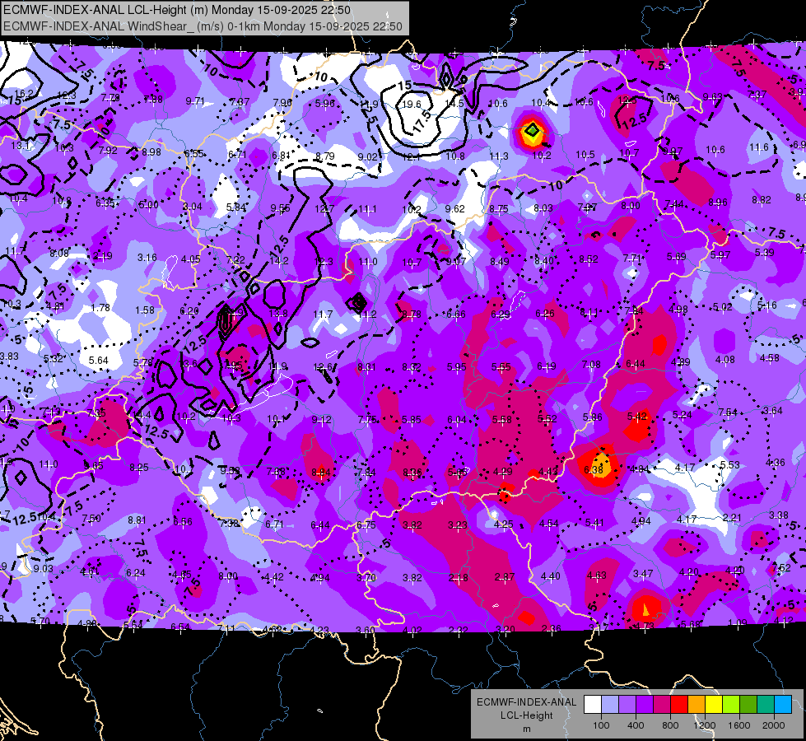Click the wind shear value '3.64'
Viewport: 806px width, 741px height.
[772, 410]
